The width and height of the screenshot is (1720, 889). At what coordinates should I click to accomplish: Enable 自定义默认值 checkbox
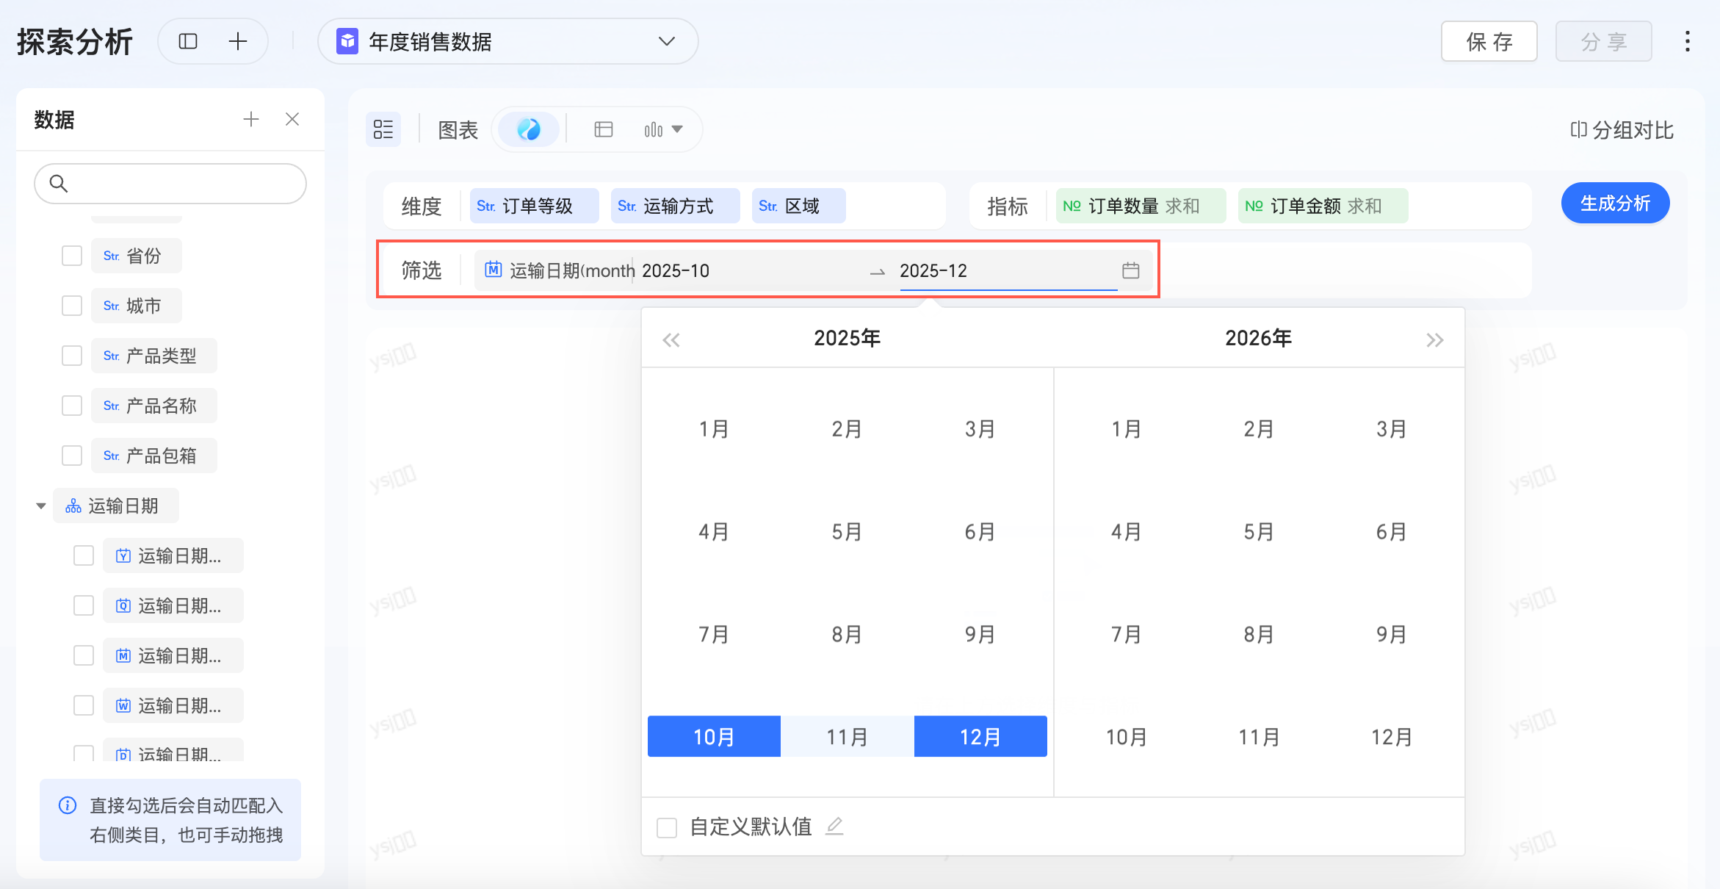tap(667, 827)
